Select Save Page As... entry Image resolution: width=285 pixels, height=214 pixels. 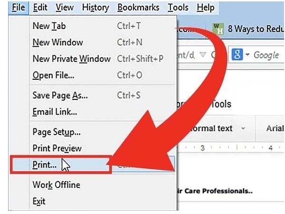(x=103, y=95)
